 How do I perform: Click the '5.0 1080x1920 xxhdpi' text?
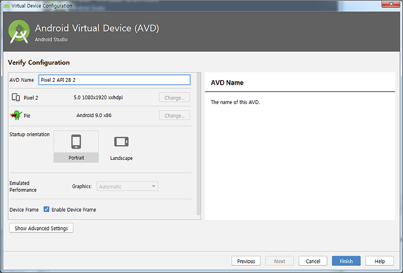pos(98,98)
